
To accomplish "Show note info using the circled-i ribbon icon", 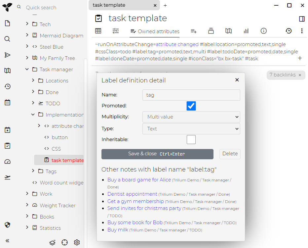I will (x=263, y=31).
